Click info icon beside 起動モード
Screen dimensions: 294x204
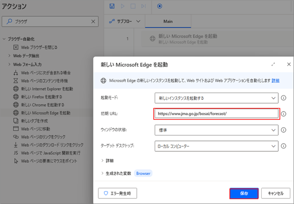tap(284, 98)
